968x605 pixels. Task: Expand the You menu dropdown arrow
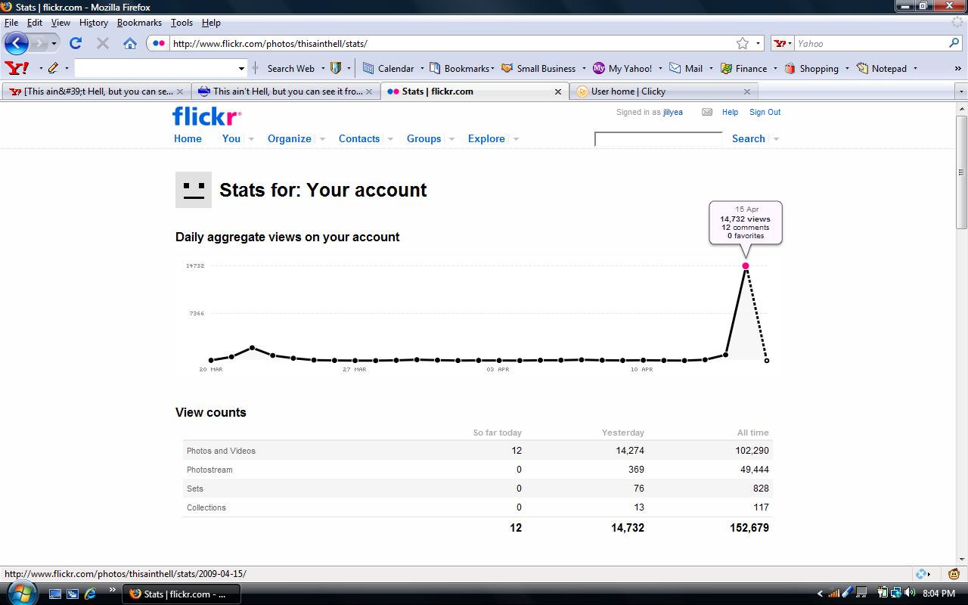[251, 139]
